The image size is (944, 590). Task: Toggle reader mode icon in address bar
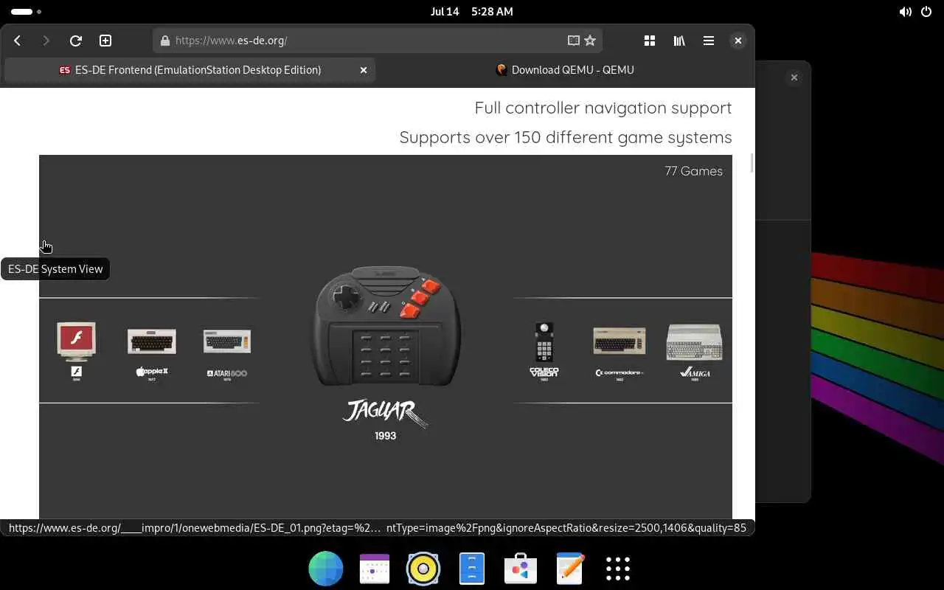573,41
